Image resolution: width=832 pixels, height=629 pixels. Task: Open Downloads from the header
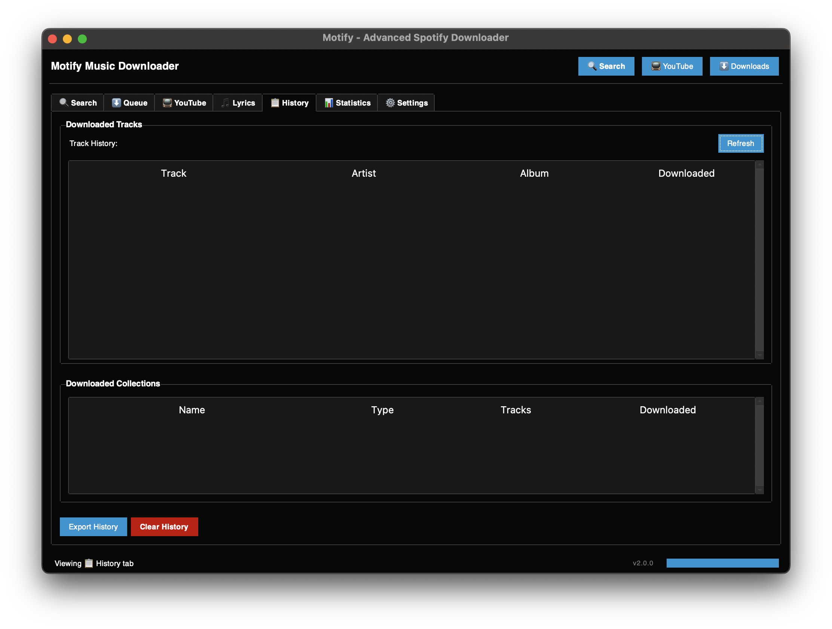744,66
